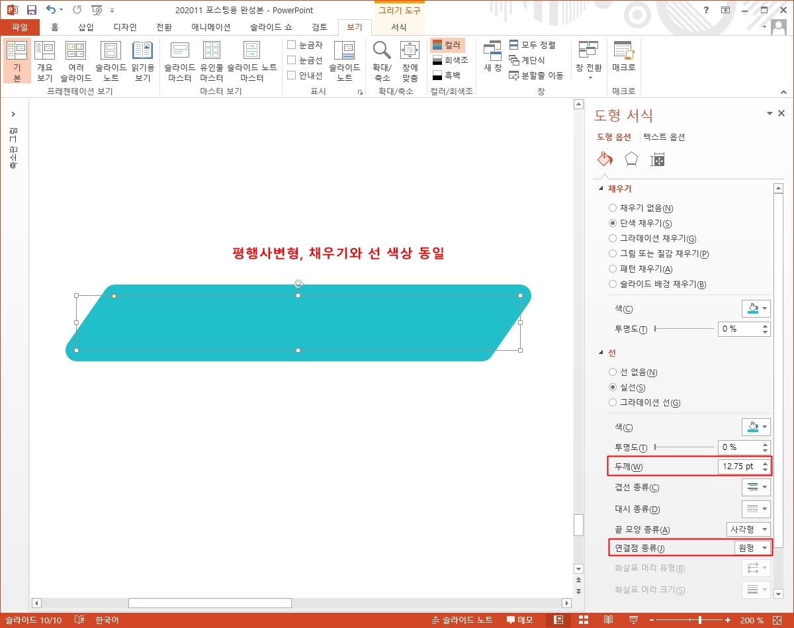794x628 pixels.
Task: Click 여러 슬라이드 view icon in status bar
Action: [x=584, y=620]
